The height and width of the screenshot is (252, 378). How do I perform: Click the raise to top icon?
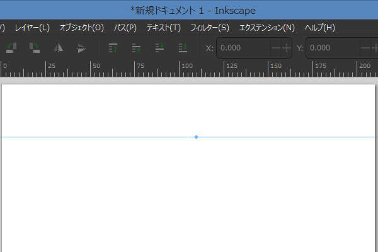coord(113,48)
